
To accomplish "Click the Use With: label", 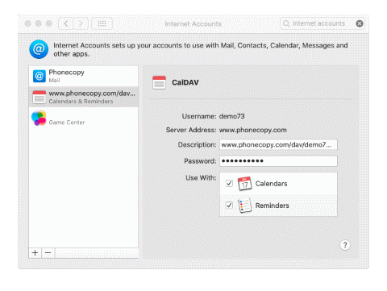I will tap(201, 178).
